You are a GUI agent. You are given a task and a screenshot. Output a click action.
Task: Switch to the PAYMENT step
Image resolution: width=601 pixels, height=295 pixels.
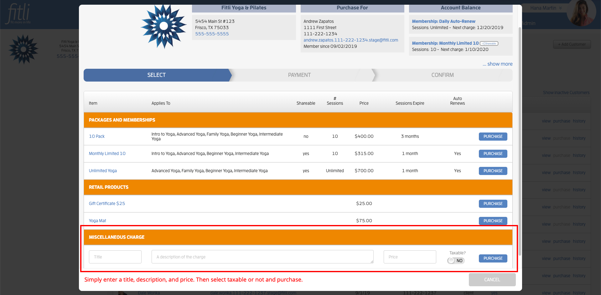[299, 75]
